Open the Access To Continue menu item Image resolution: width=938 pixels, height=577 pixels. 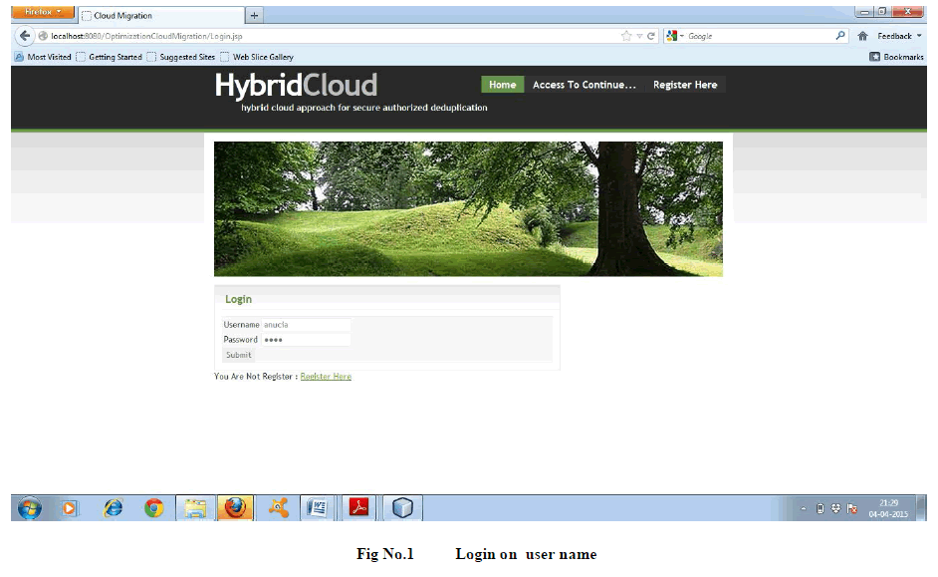pyautogui.click(x=584, y=85)
